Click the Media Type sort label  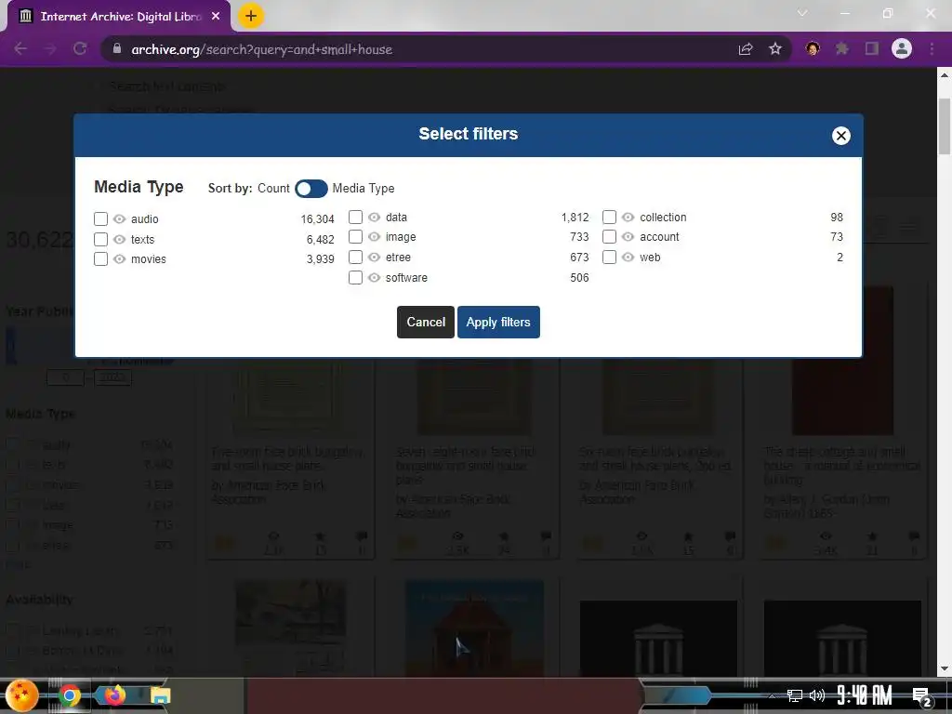(364, 188)
